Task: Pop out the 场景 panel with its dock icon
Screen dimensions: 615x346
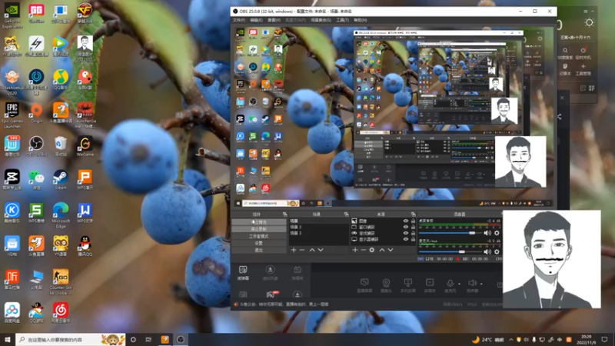Action: coord(347,215)
